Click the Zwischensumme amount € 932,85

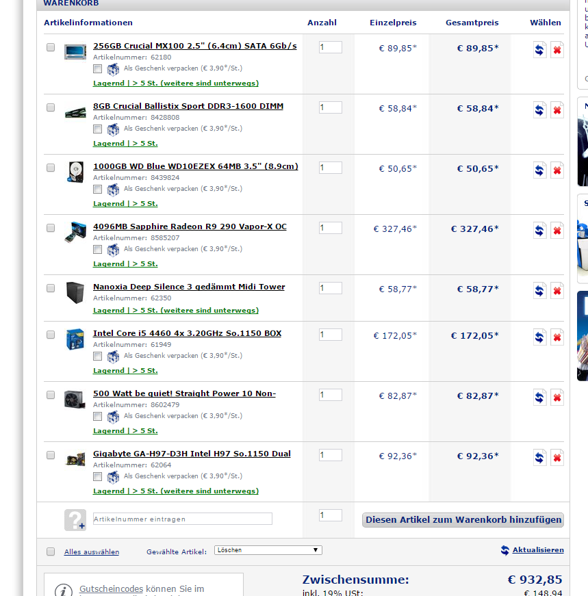(x=535, y=580)
